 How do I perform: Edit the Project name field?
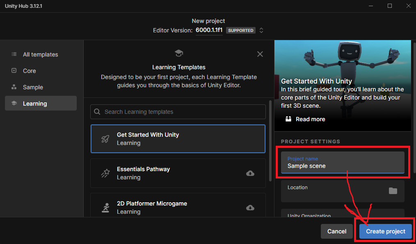(343, 163)
